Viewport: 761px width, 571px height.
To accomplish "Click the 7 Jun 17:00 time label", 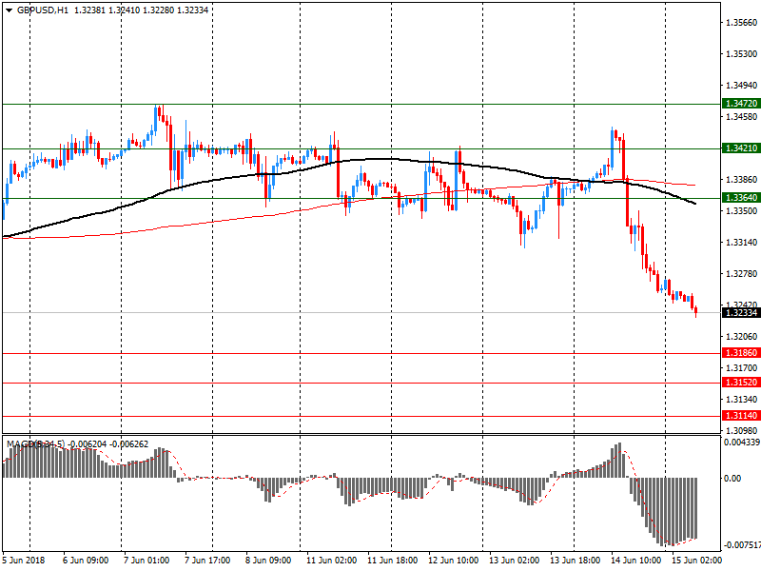I will click(207, 561).
